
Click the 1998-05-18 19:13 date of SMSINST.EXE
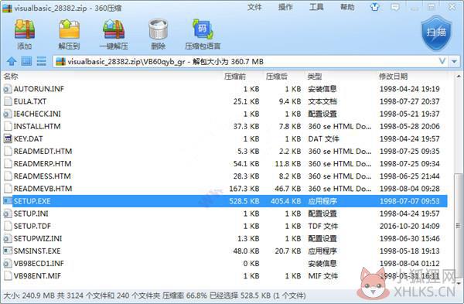coord(410,251)
